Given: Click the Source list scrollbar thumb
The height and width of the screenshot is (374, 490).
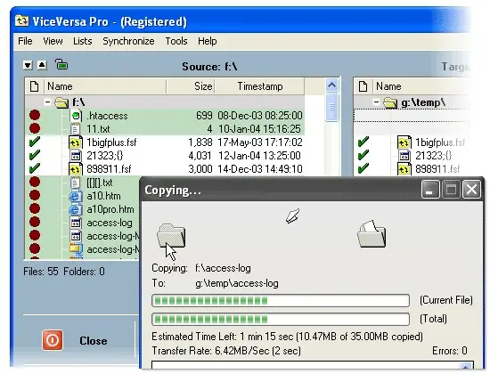Looking at the screenshot, I should [x=332, y=107].
